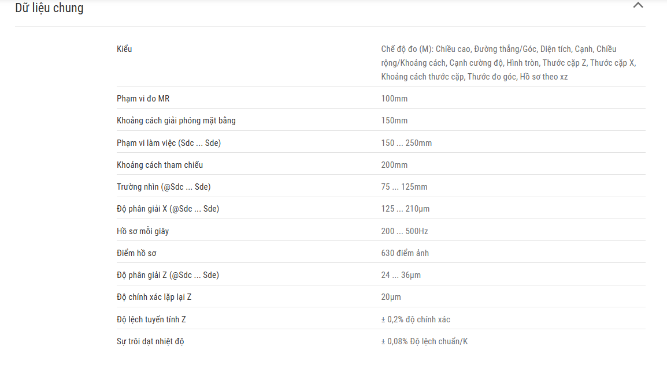Select the 150mm clearance distance value

pos(394,121)
